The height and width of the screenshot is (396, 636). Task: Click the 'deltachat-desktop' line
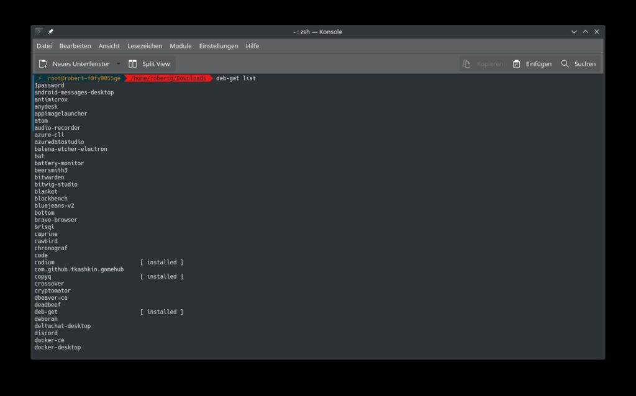pos(63,326)
